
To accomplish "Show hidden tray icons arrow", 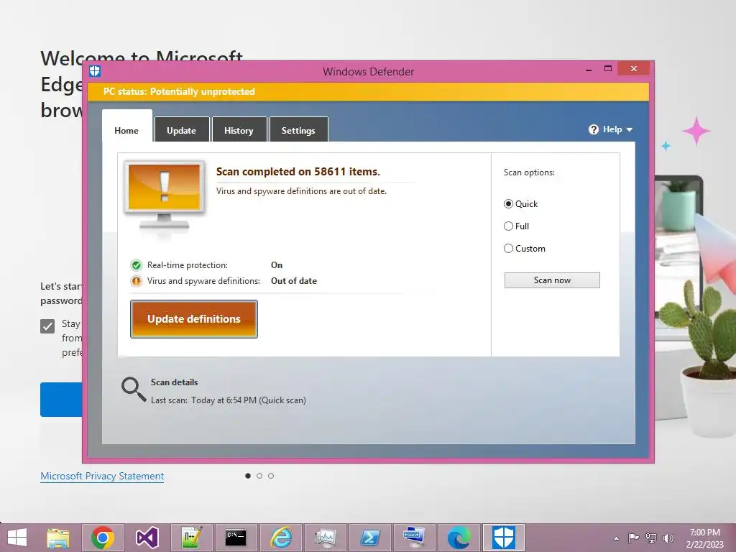I will click(616, 538).
